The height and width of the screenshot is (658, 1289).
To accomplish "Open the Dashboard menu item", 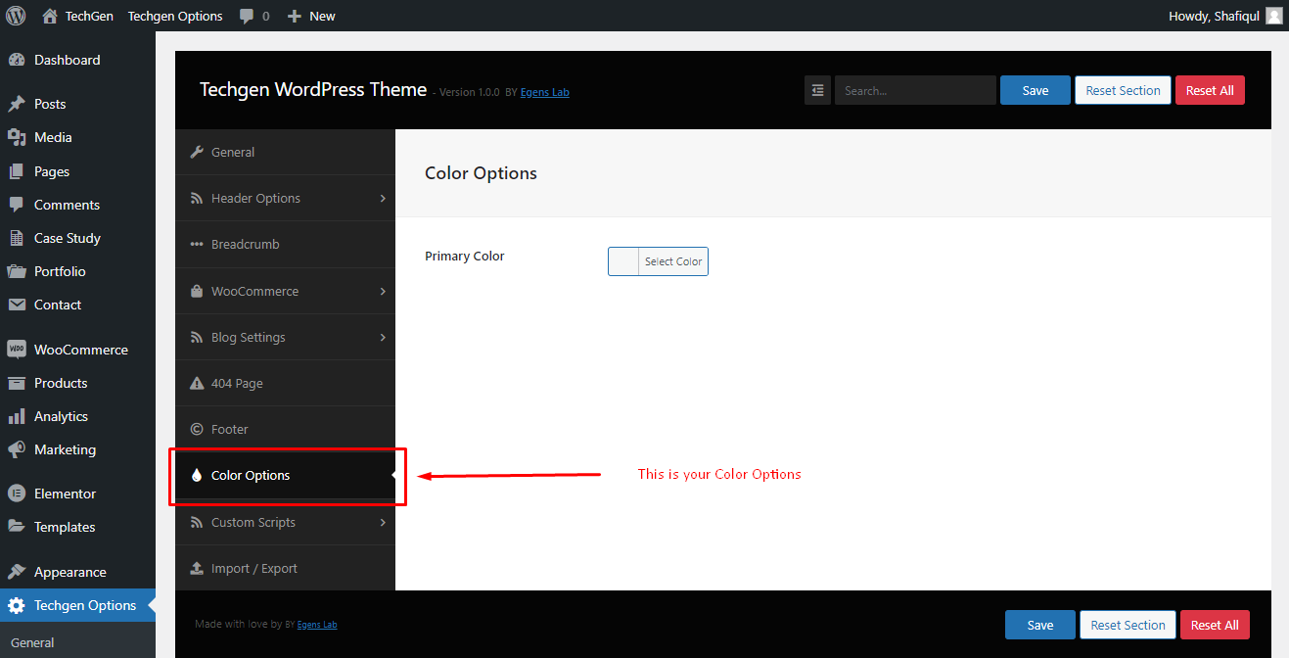I will (77, 60).
